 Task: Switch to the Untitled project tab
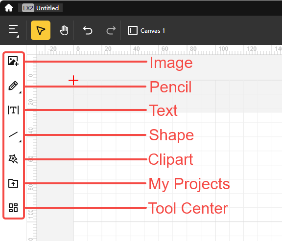click(41, 8)
